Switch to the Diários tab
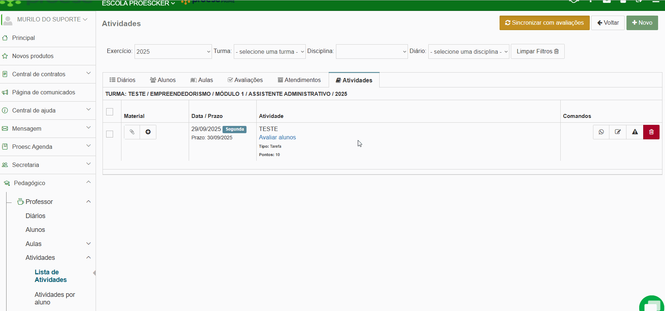Image resolution: width=665 pixels, height=311 pixels. [123, 80]
